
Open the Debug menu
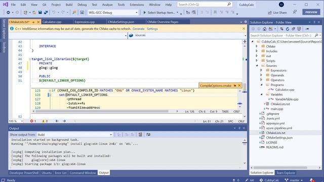pyautogui.click(x=82, y=5)
